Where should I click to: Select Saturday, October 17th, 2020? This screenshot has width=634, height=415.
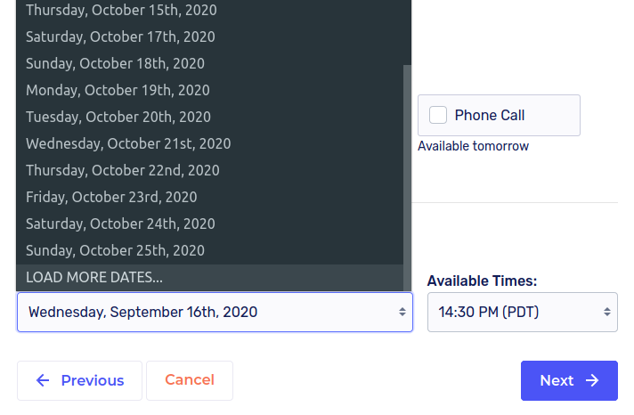120,37
